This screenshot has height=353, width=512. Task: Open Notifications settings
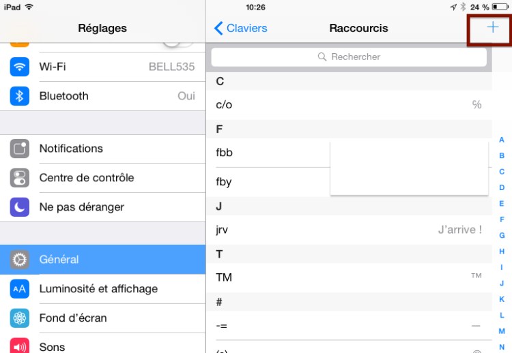click(102, 149)
